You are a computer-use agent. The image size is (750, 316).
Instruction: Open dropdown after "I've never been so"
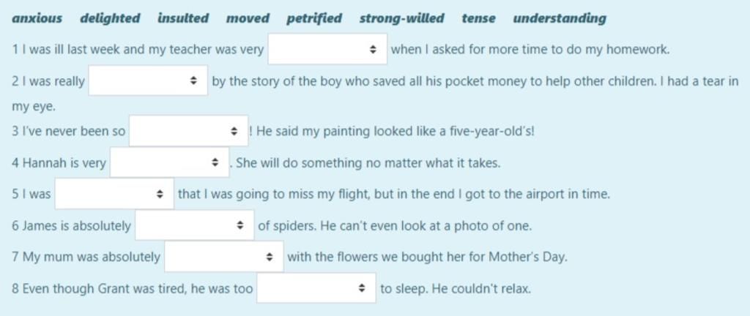[188, 131]
